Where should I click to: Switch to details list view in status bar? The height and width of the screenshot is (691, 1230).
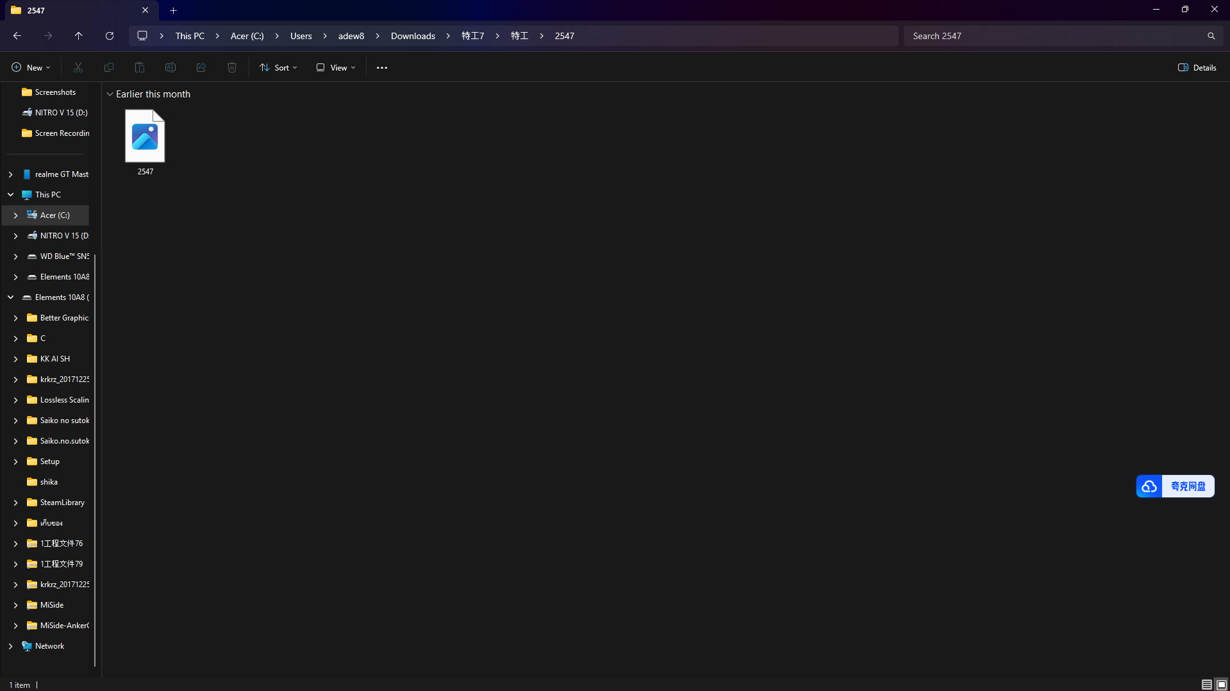coord(1206,685)
